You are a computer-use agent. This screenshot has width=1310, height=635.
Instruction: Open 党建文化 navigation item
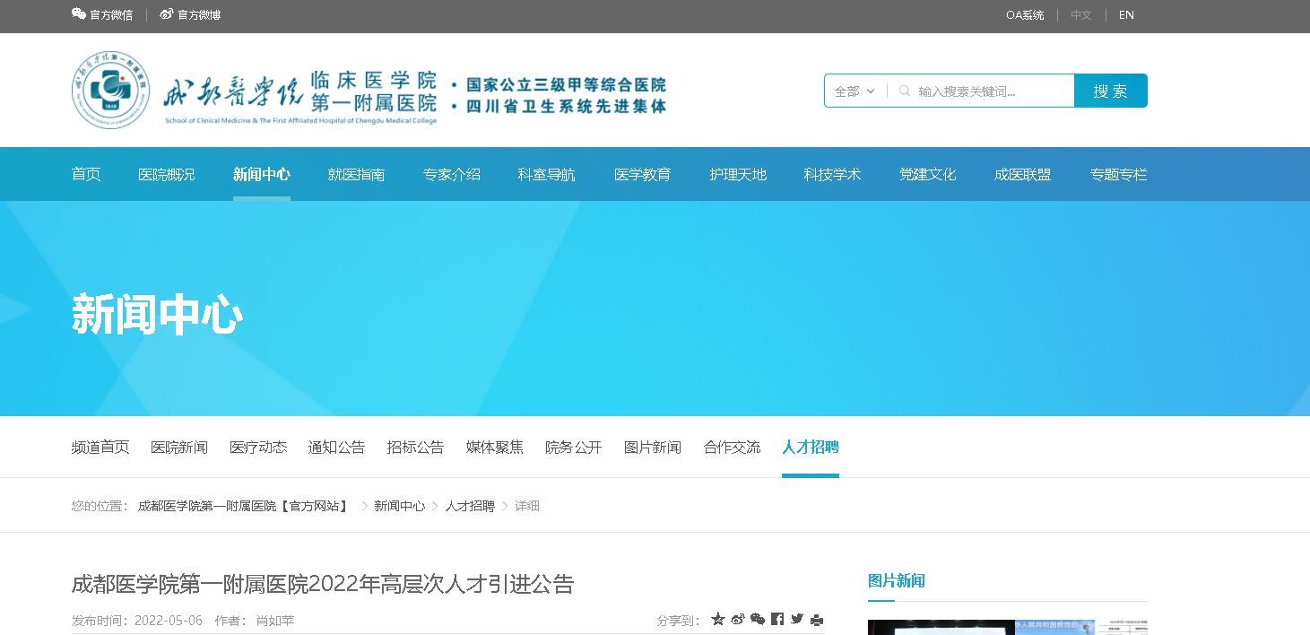pos(928,174)
